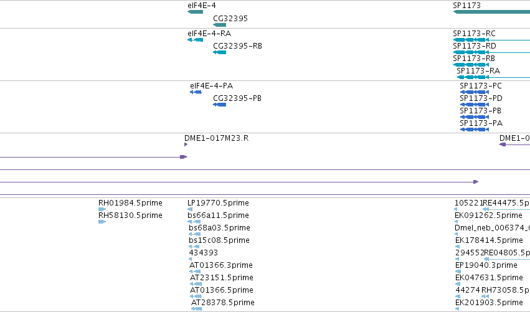Click the DME1-017M23.R BAC end label
Viewport: 530px width, 312px height.
[x=216, y=138]
